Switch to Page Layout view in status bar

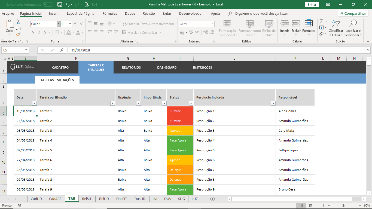311,205
